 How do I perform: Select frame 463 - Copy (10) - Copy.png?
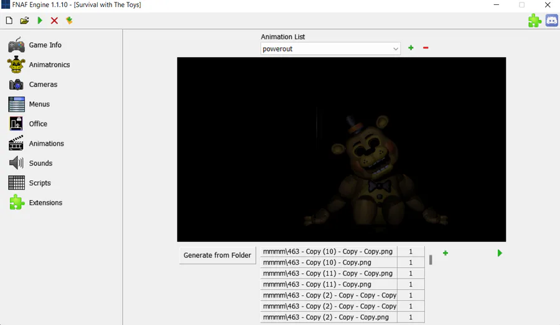point(329,262)
